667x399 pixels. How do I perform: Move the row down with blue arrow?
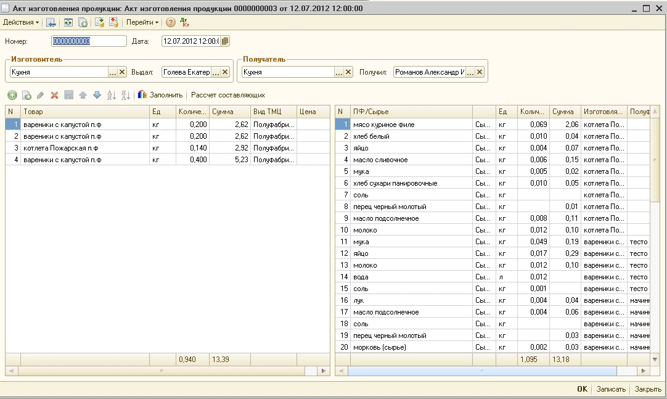(x=97, y=95)
